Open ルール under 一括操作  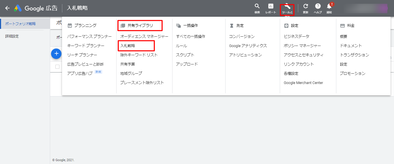pos(181,46)
